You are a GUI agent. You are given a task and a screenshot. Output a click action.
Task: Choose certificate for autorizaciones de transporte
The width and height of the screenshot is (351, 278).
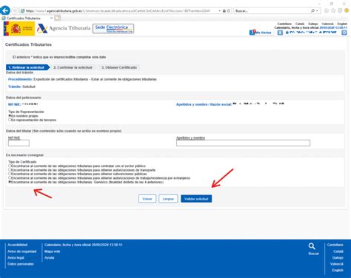coord(10,170)
